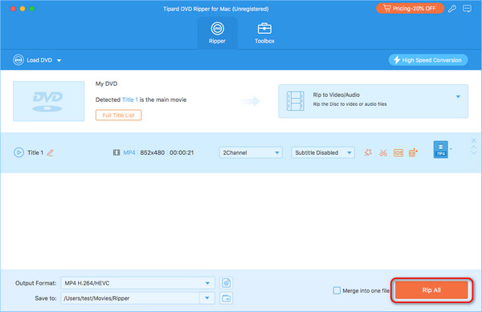
Task: Click the MP4 format label in Title 1 row
Action: pyautogui.click(x=129, y=152)
